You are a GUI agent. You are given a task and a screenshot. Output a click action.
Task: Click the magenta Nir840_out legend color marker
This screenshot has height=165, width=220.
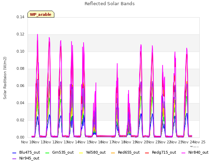click(x=183, y=153)
